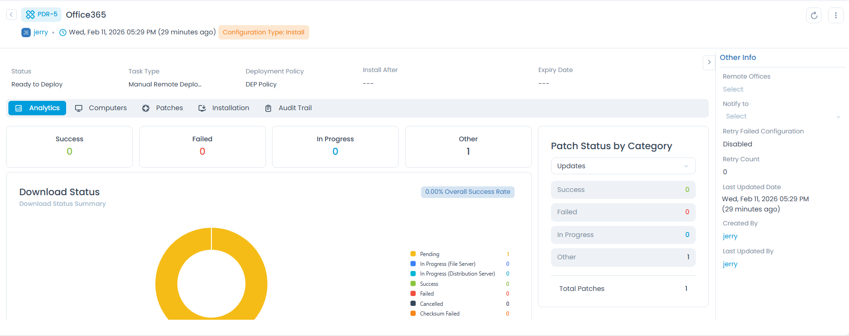Toggle the yellow Pending legend swatch

point(413,254)
